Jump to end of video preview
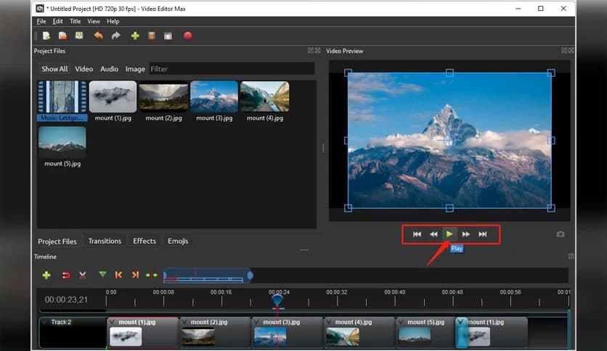The image size is (607, 351). point(483,234)
